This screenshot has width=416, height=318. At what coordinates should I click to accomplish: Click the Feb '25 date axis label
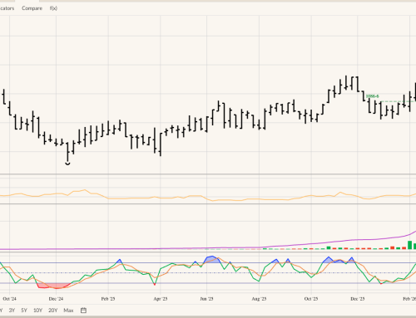click(x=108, y=299)
